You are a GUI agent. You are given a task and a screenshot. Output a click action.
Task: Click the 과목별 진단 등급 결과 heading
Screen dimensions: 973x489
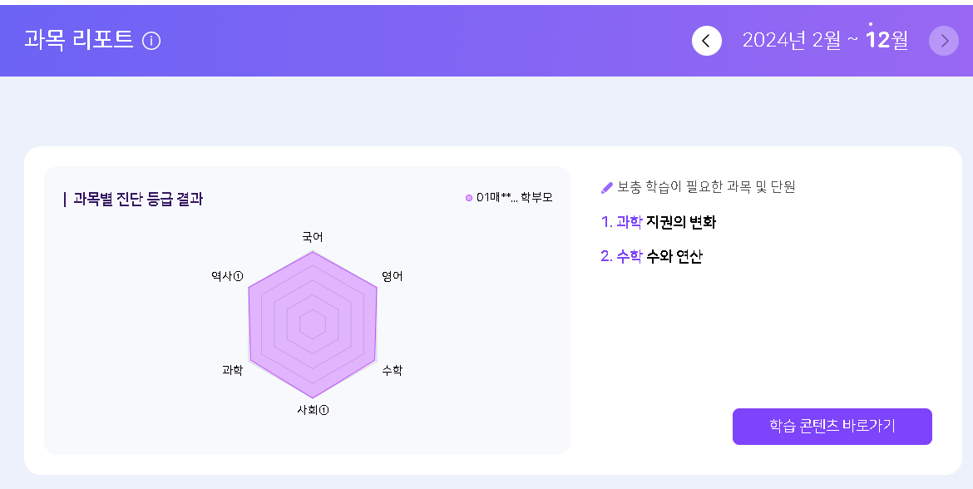click(138, 199)
